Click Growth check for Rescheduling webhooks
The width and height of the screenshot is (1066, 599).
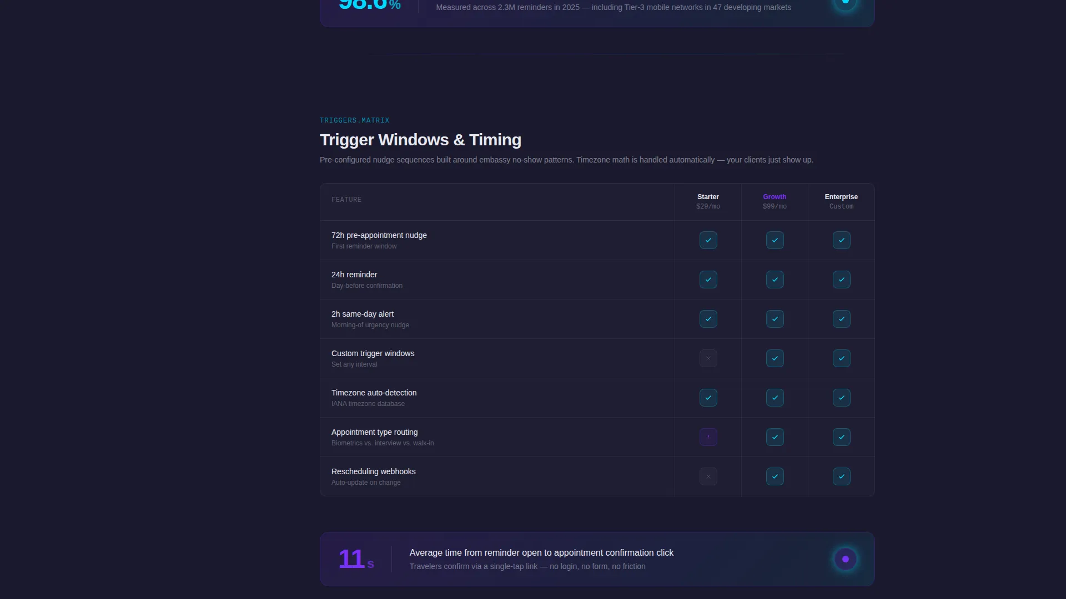coord(775,476)
